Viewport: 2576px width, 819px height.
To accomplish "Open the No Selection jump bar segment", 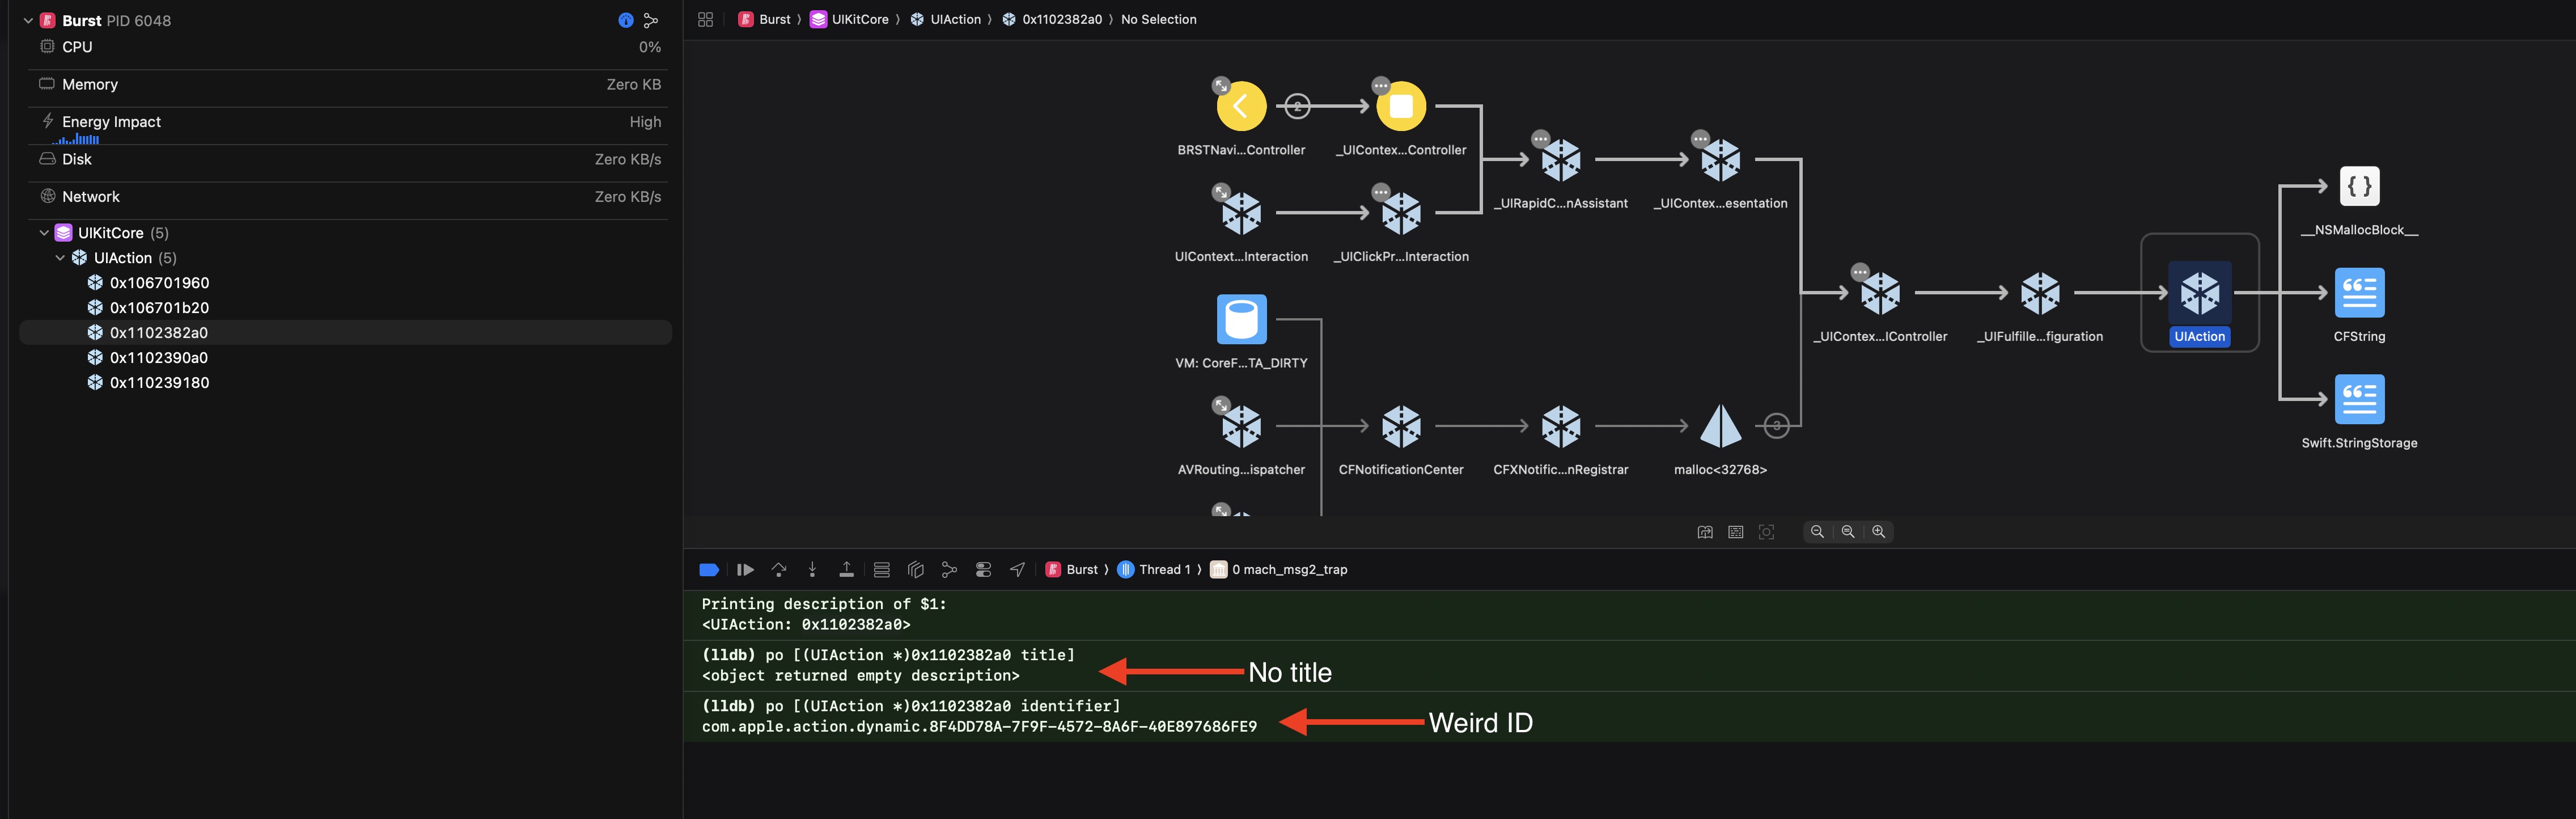I will pyautogui.click(x=1158, y=19).
